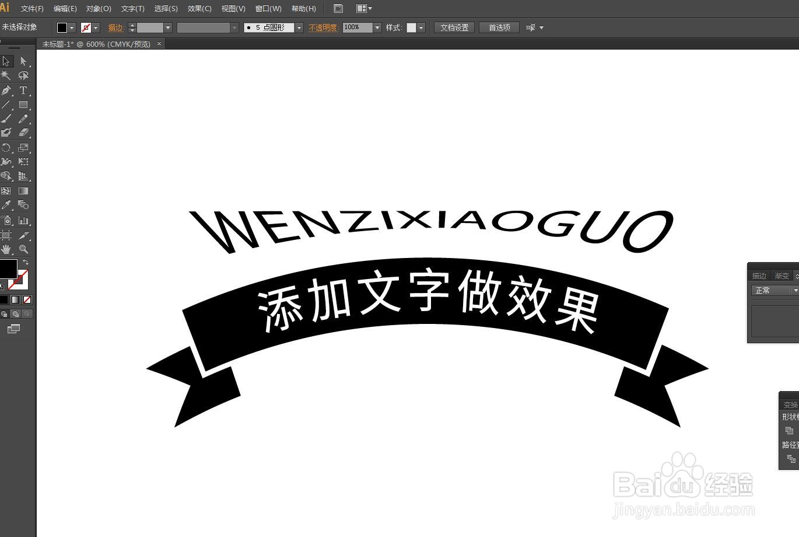Open the 效果(C) menu
799x537 pixels.
199,9
